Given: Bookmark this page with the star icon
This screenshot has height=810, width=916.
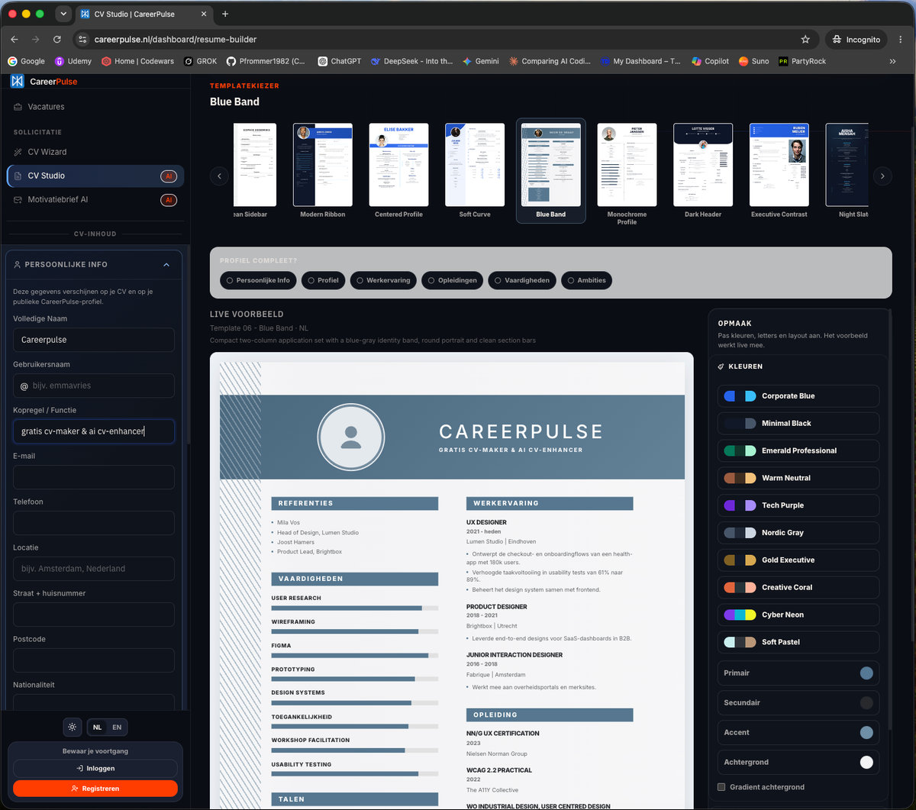Looking at the screenshot, I should 805,39.
